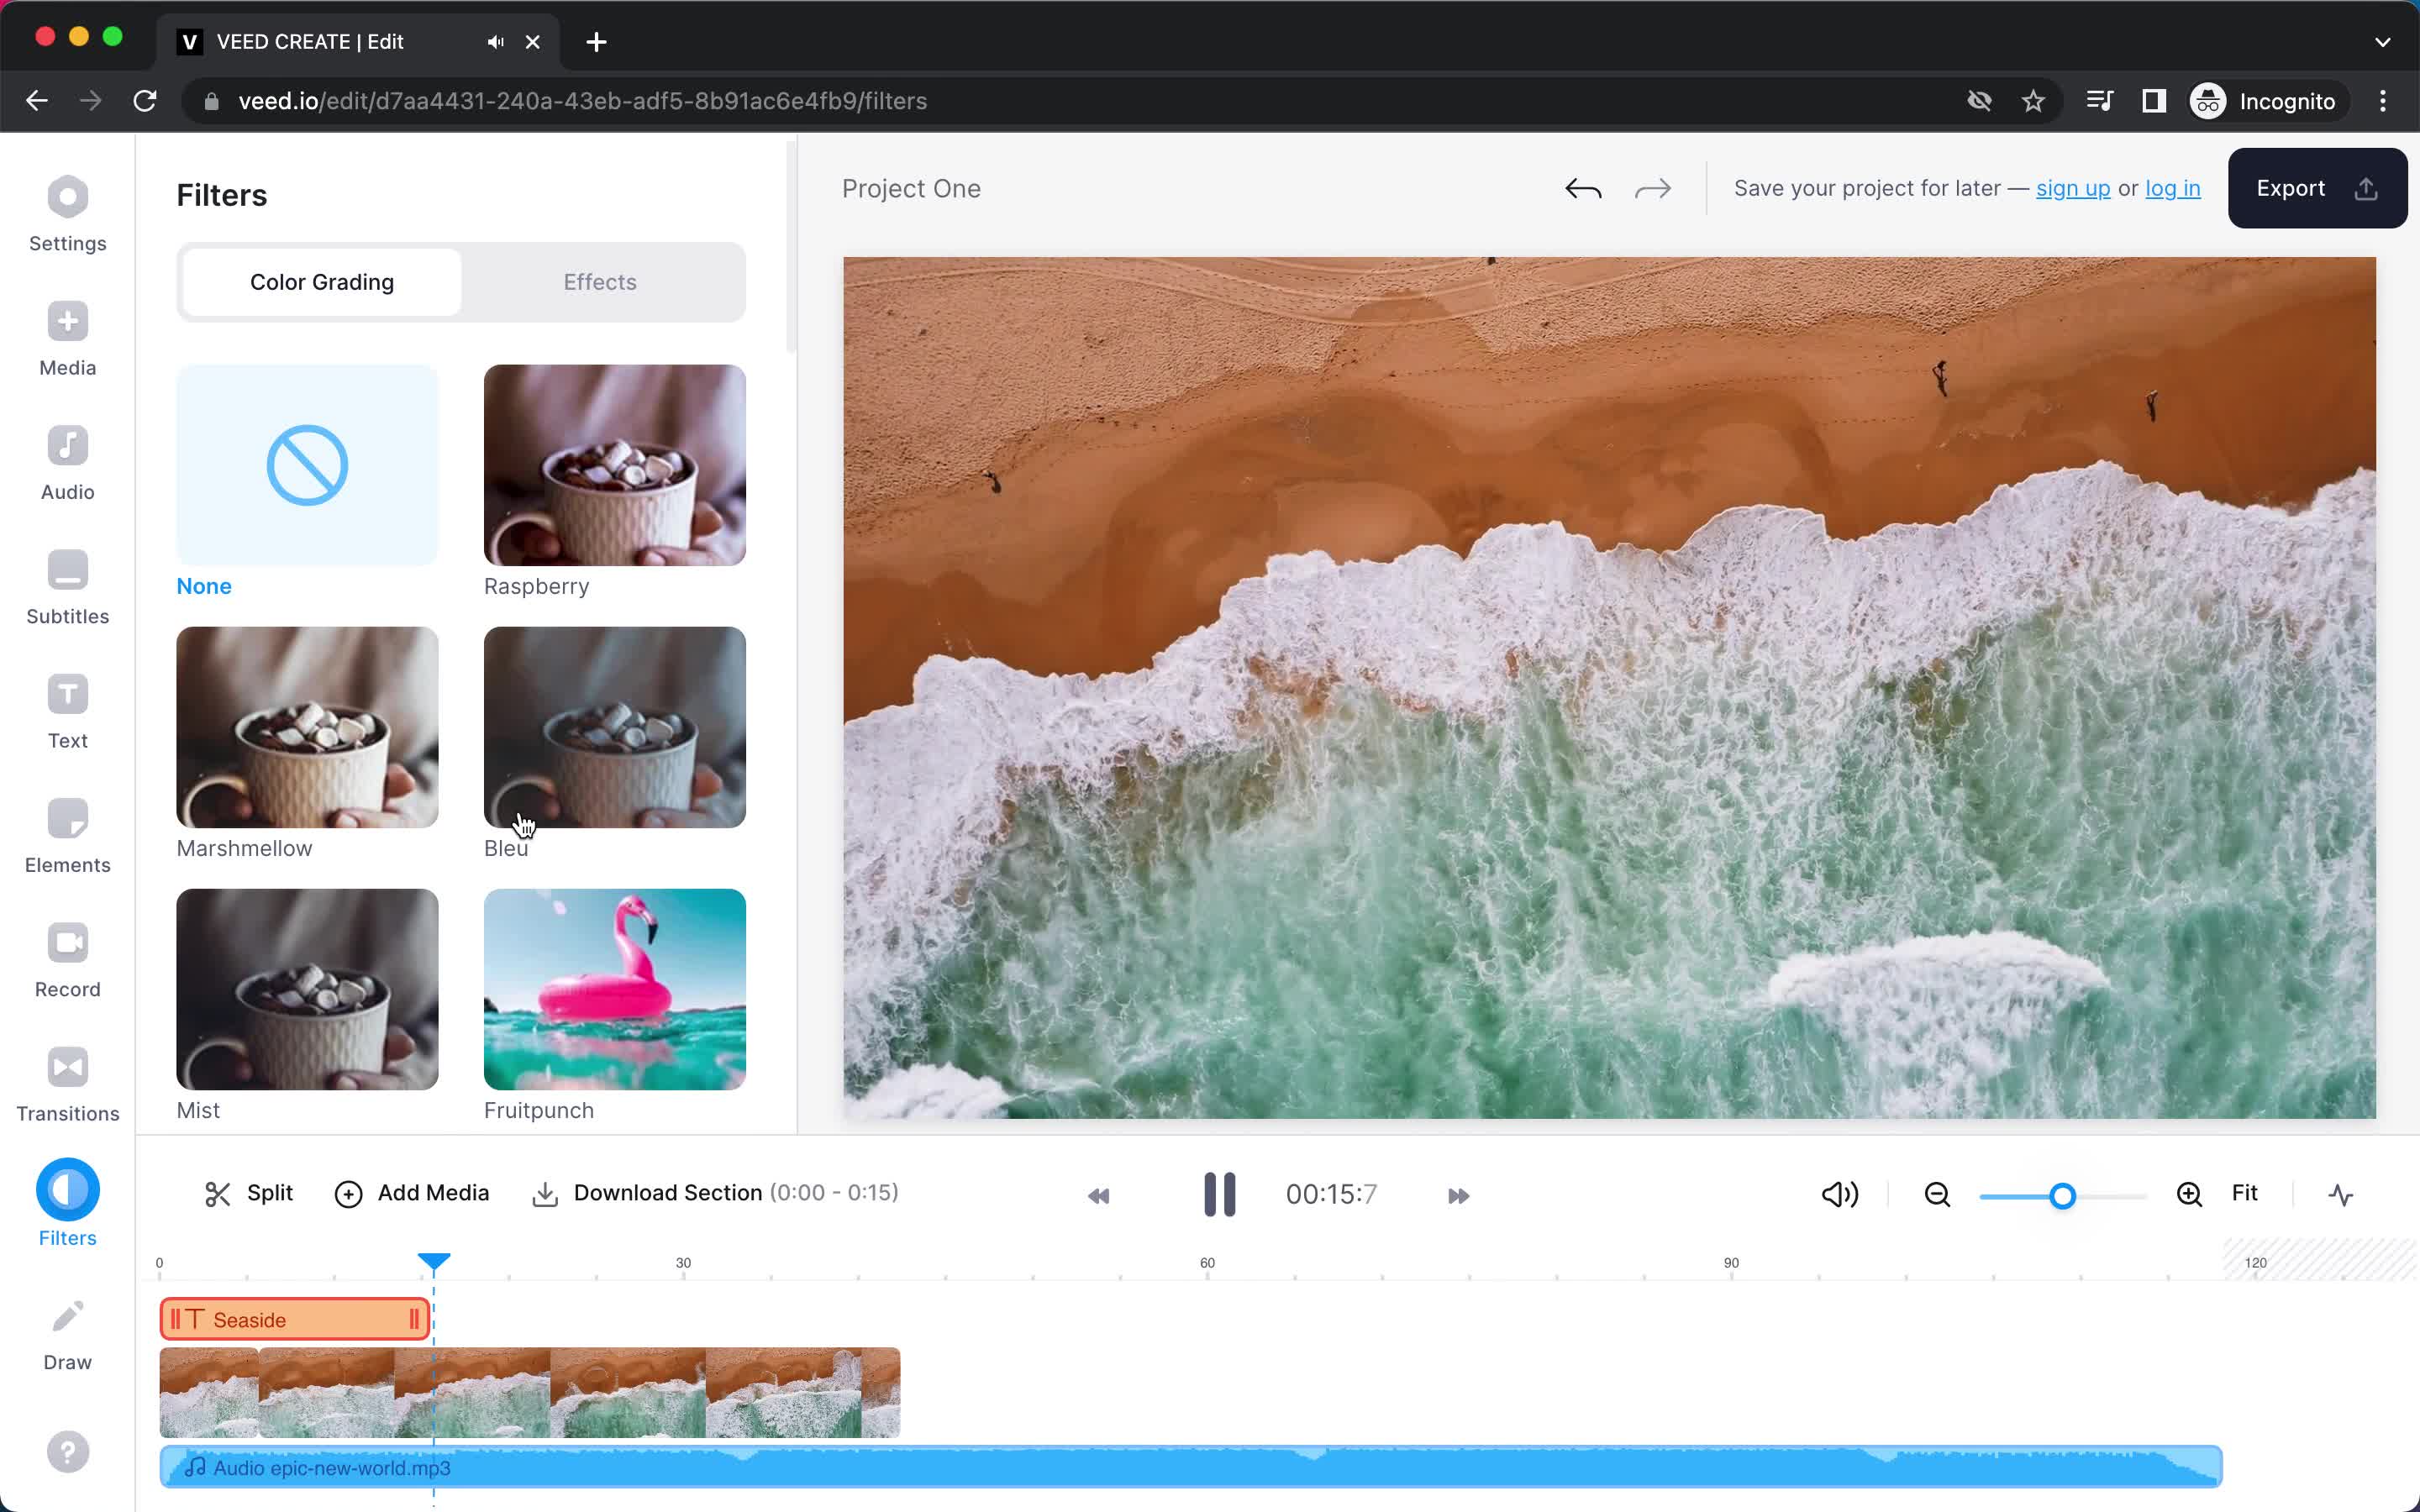
Task: Open the Text sidebar panel
Action: click(x=67, y=712)
